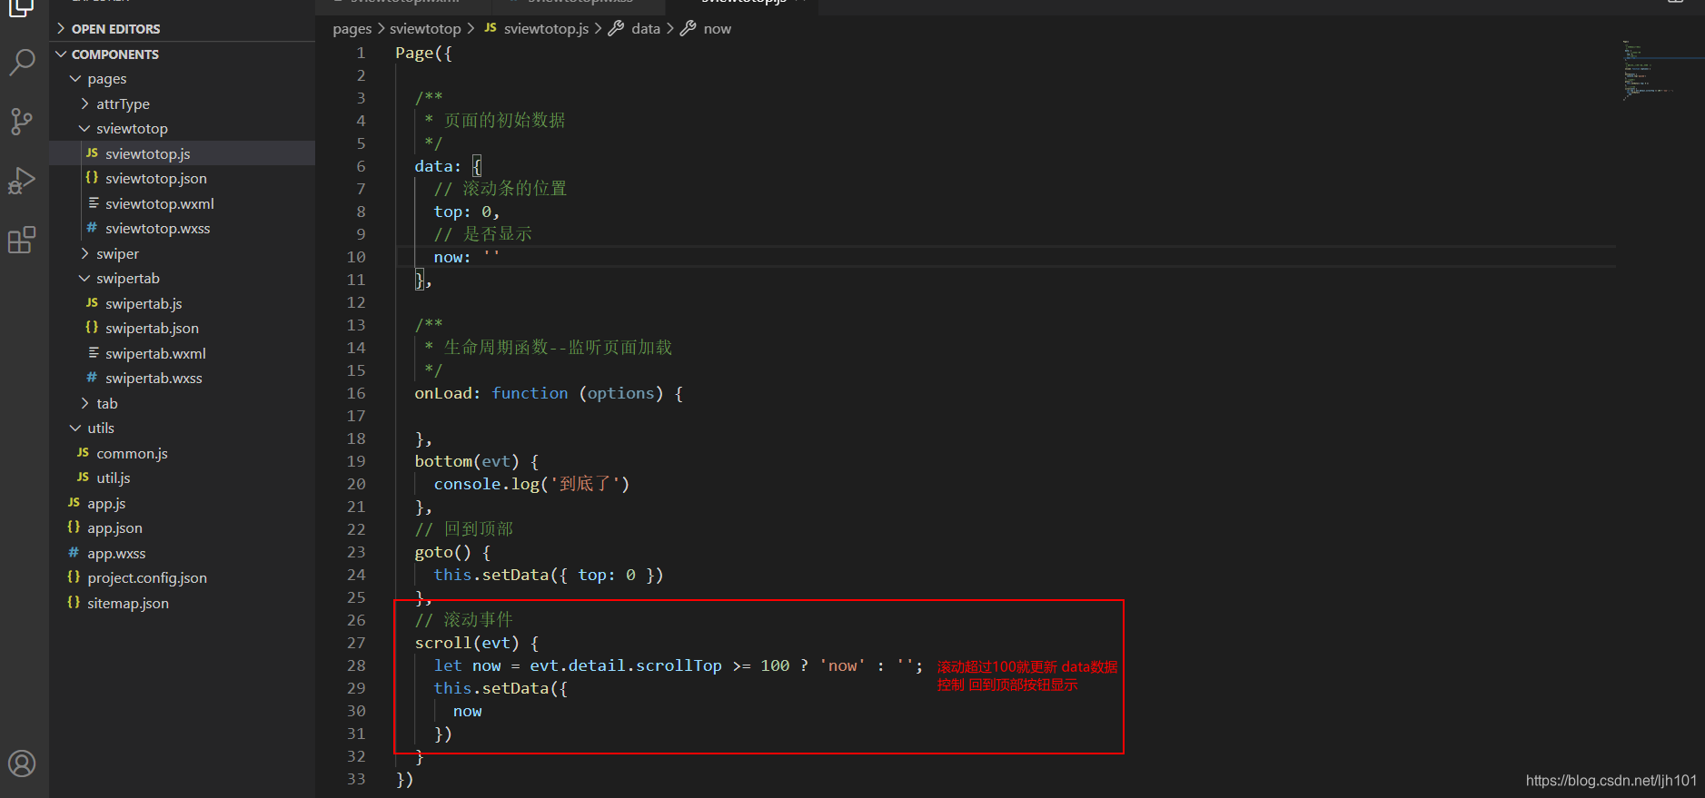Click the braces icon of app.json
The width and height of the screenshot is (1705, 798).
74,527
